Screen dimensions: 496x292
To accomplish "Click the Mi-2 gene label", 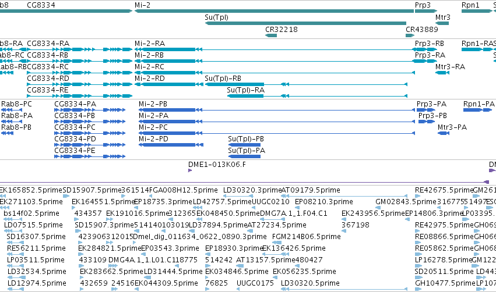I will (142, 5).
